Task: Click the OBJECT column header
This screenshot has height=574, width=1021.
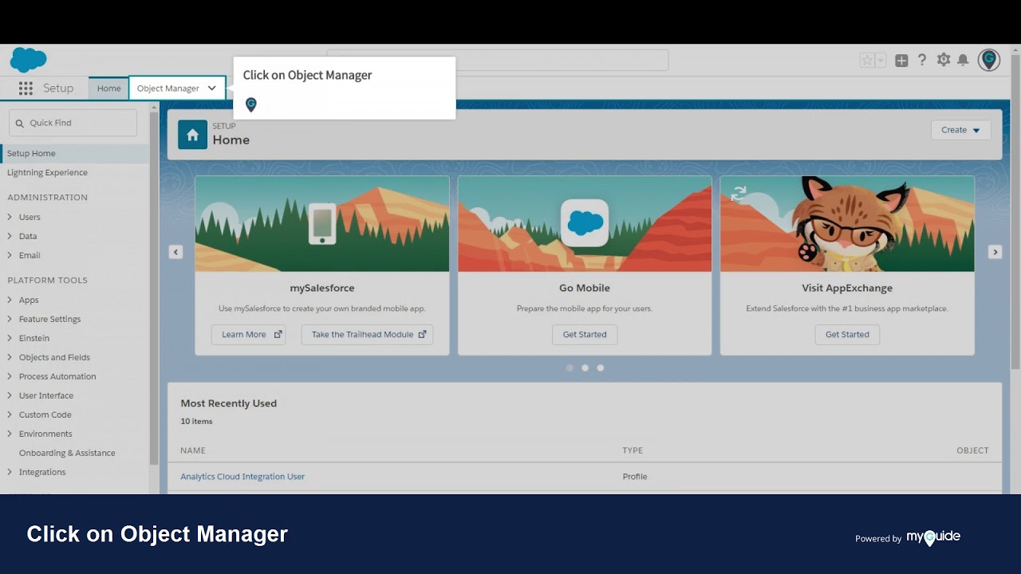Action: pos(972,450)
